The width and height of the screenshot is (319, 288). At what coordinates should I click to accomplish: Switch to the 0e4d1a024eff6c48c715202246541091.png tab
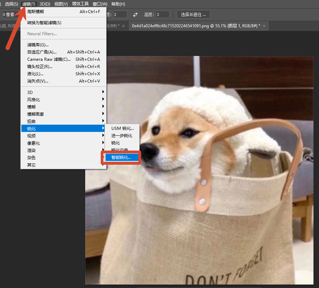196,26
